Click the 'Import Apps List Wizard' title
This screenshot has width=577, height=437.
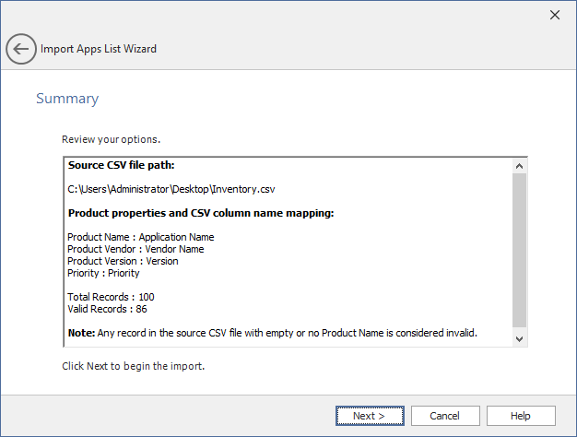click(x=99, y=49)
